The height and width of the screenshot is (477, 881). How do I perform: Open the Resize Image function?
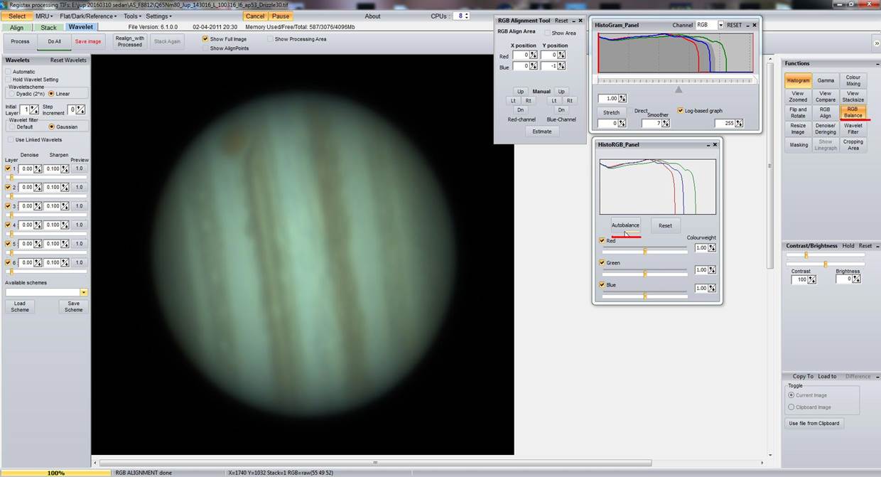coord(798,129)
